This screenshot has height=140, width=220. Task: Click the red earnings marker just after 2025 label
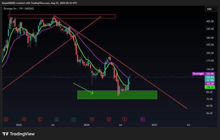[24, 119]
